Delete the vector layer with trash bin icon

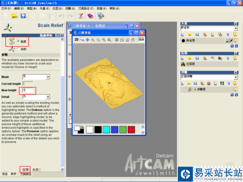[x=228, y=34]
